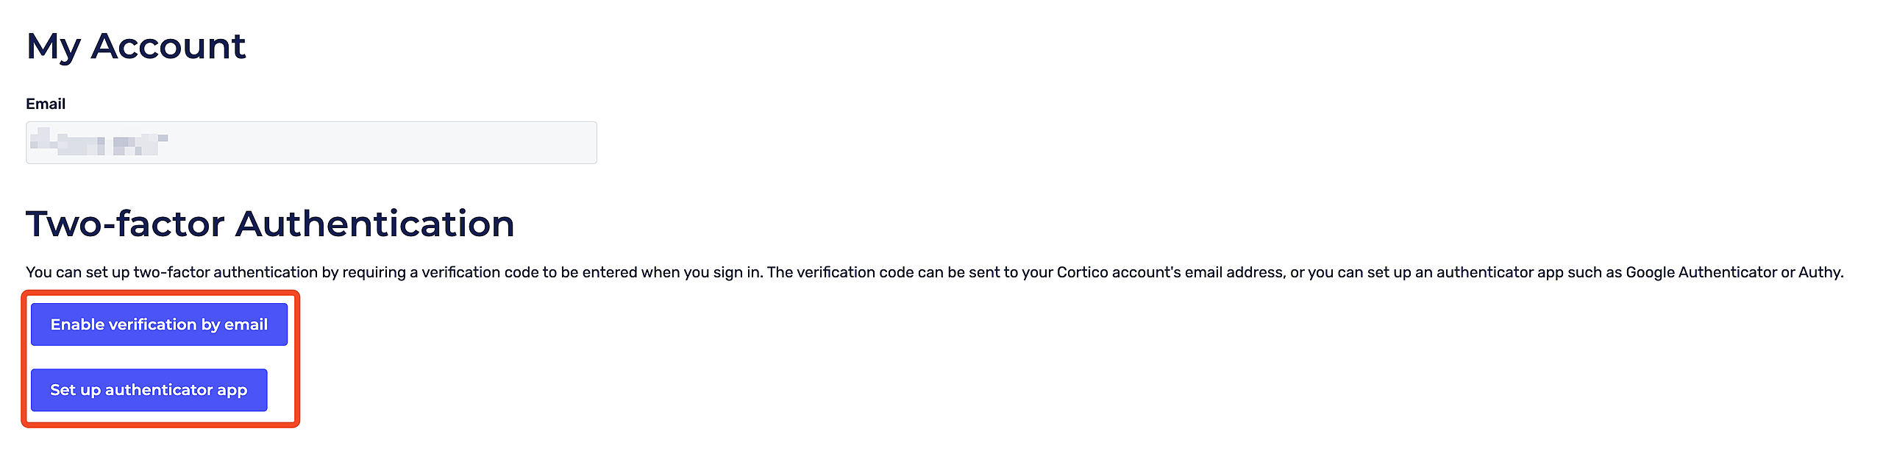Click the word "Authentication" in the section heading
Viewport: 1883px width, 451px height.
374,224
